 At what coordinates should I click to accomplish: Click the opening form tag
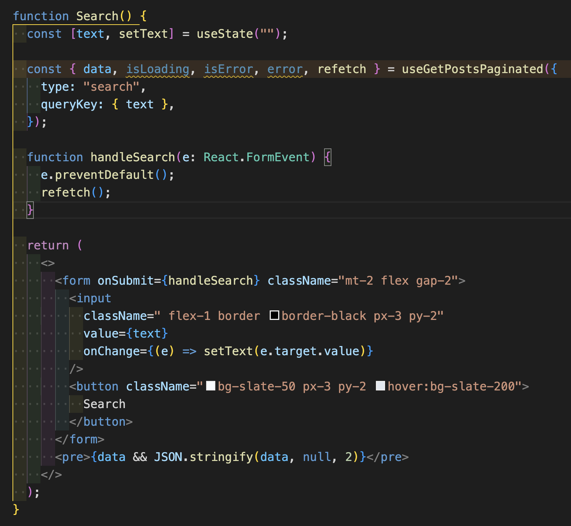pyautogui.click(x=73, y=281)
